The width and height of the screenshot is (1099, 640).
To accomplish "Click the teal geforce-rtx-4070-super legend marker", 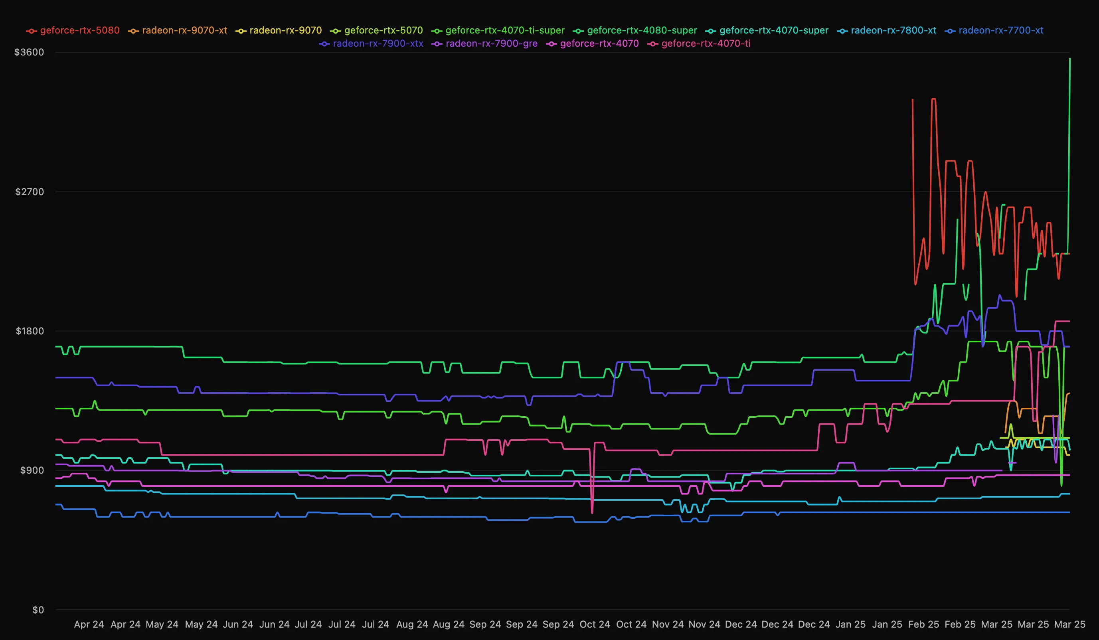I will (x=710, y=30).
